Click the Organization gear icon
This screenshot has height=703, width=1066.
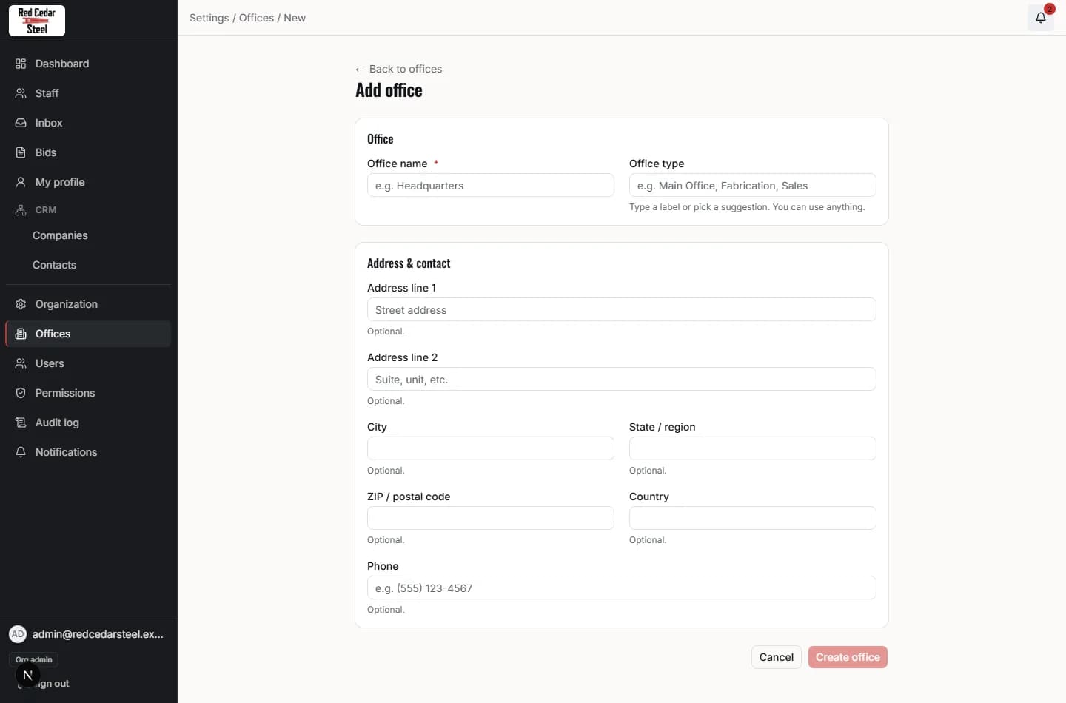pyautogui.click(x=21, y=304)
